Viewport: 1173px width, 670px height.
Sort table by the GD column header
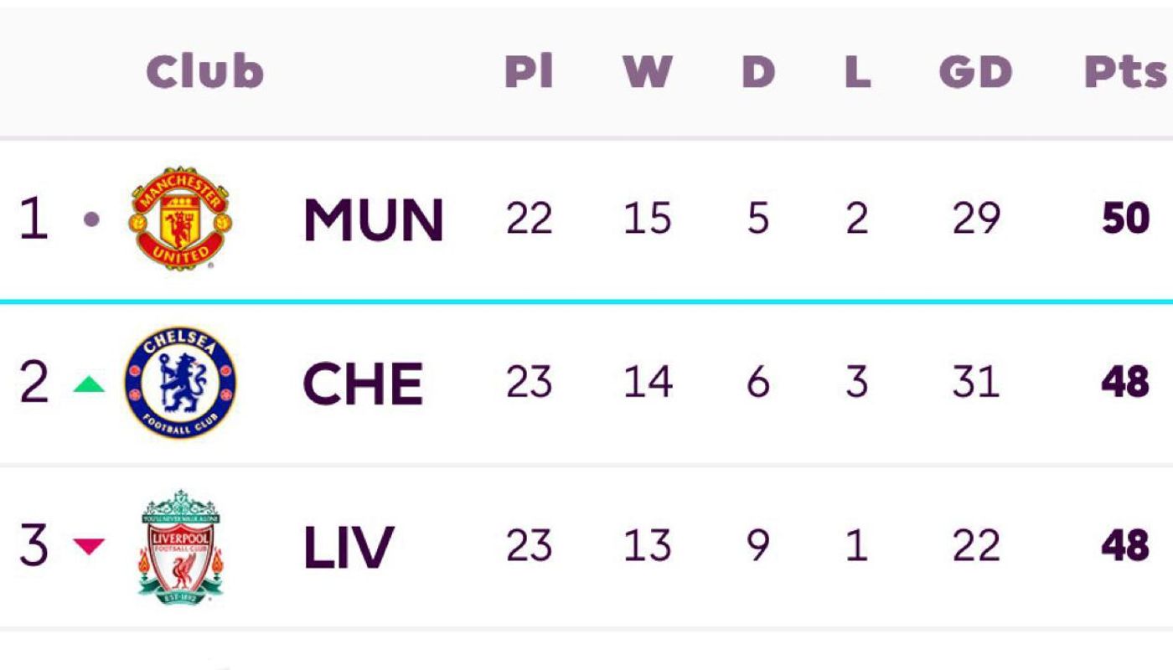[x=975, y=72]
